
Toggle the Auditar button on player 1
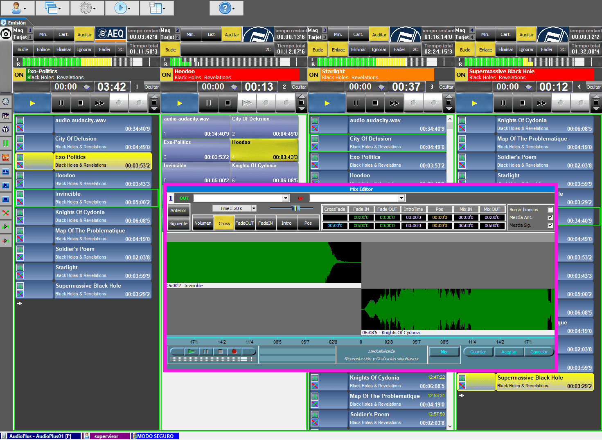click(85, 35)
